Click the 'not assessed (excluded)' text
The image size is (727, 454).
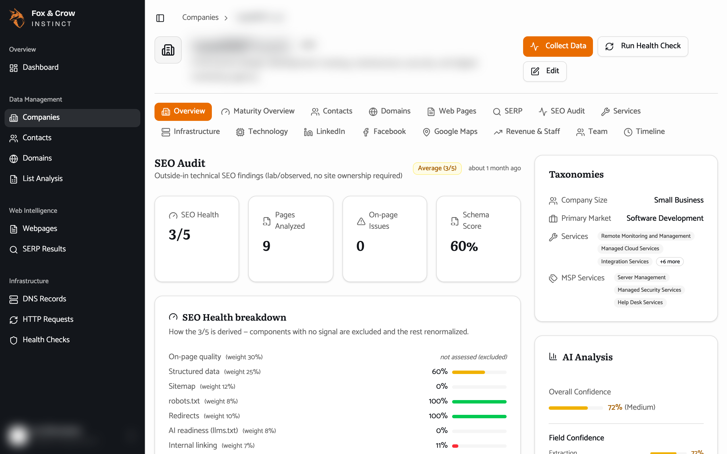[473, 357]
